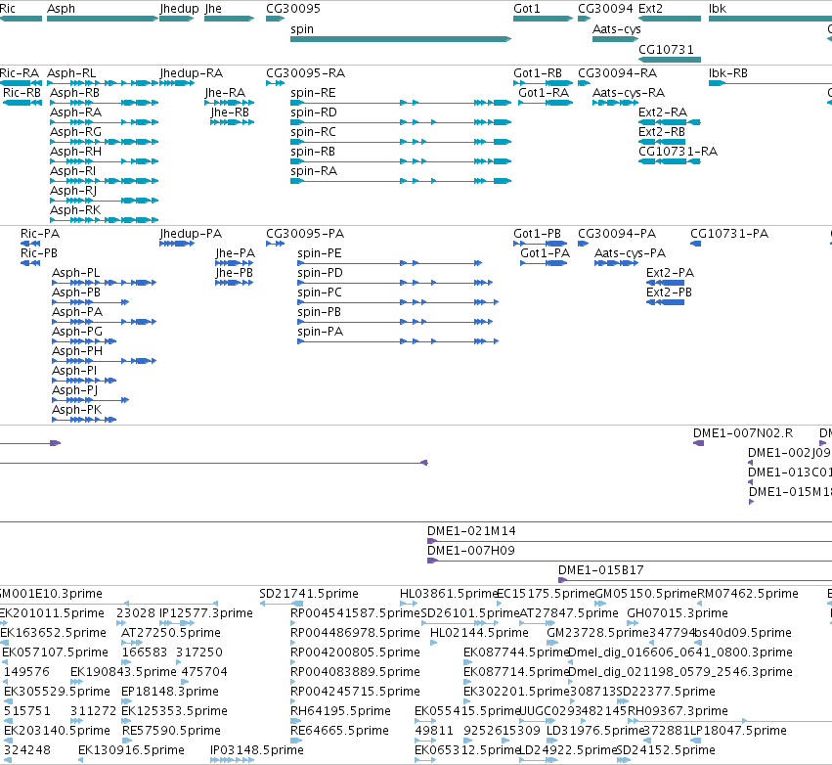Click transcript Aats-cys-RA

pos(616,103)
